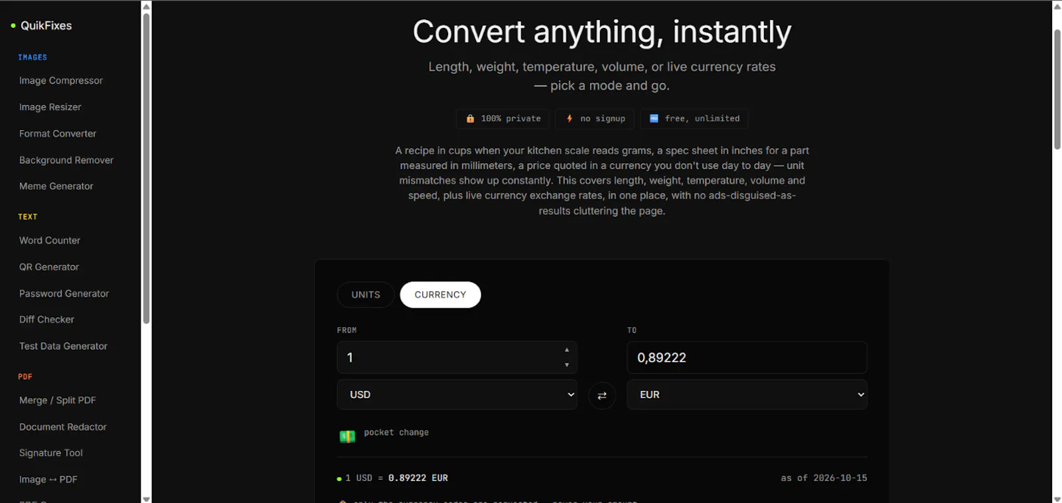Swap the from and to currencies

coord(602,395)
